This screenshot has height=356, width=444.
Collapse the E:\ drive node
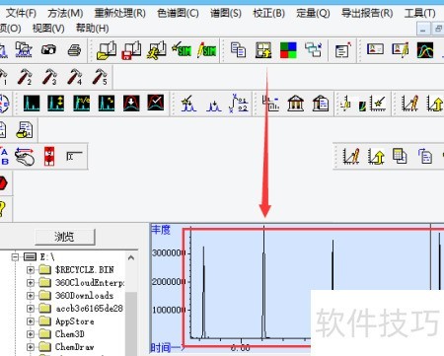pyautogui.click(x=15, y=256)
